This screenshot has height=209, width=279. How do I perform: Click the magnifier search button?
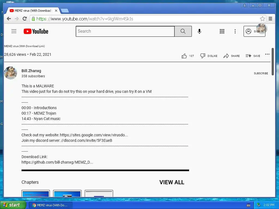pos(183,31)
